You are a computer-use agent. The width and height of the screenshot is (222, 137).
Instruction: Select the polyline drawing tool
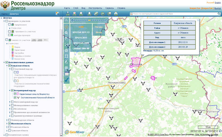coord(66,45)
